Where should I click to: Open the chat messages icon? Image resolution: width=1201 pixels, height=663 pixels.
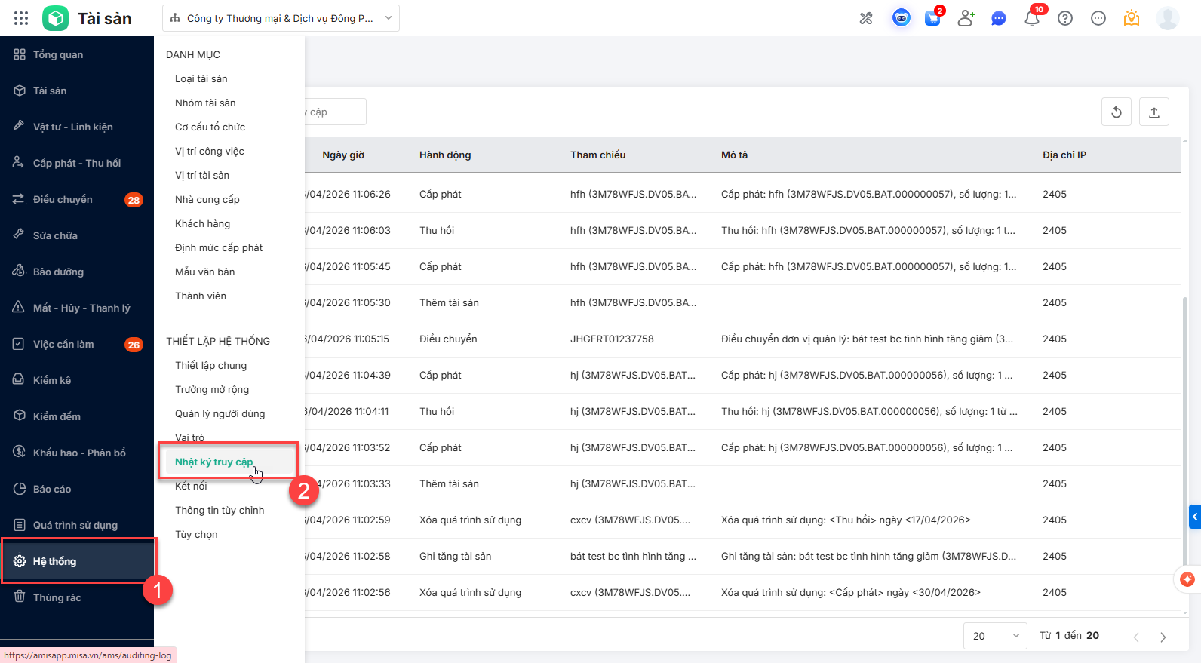(x=998, y=18)
